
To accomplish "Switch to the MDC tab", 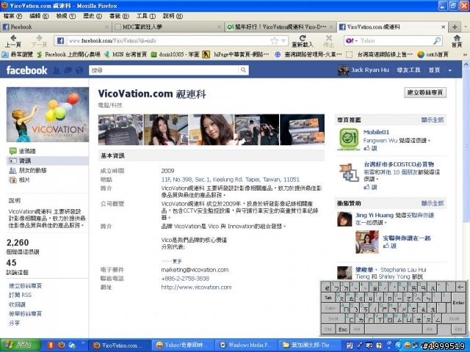I will 168,27.
